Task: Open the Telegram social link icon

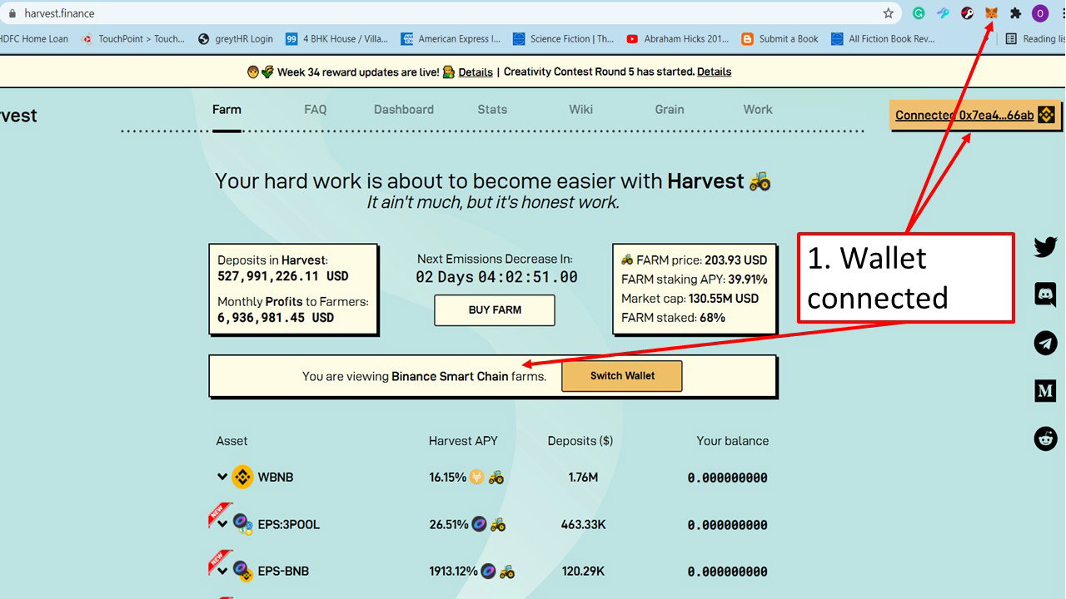Action: tap(1045, 343)
